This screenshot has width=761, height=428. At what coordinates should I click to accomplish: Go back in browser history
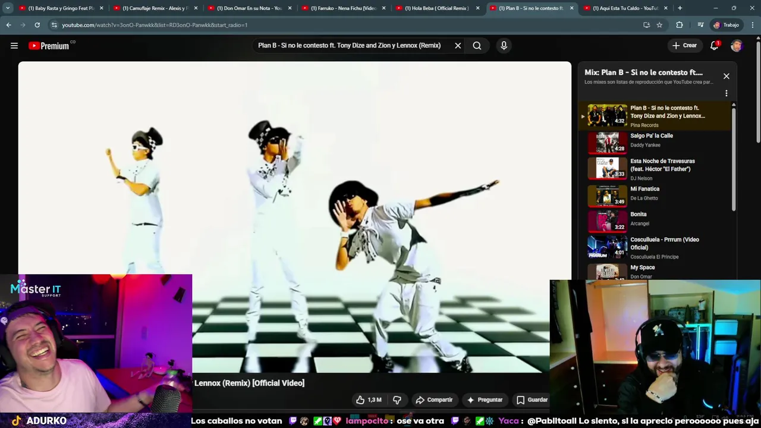(x=8, y=25)
